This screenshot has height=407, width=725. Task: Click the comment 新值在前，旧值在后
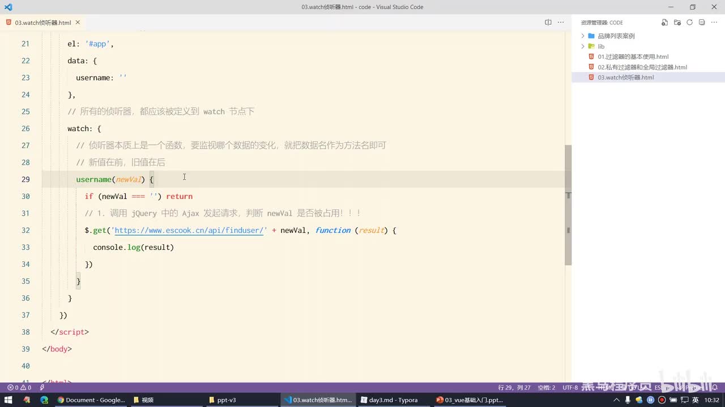(x=121, y=162)
